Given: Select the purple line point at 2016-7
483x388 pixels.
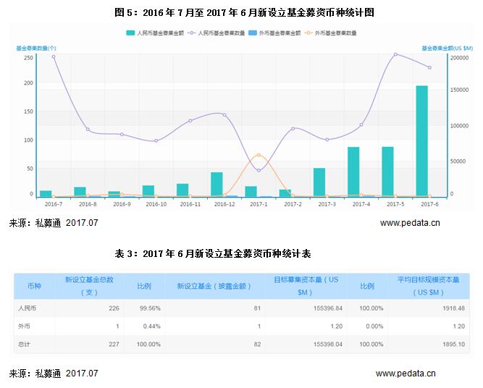Looking at the screenshot, I should coord(54,56).
